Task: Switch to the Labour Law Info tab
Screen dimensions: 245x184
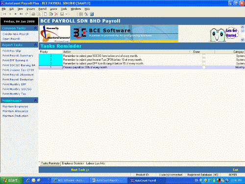Action: click(x=96, y=163)
